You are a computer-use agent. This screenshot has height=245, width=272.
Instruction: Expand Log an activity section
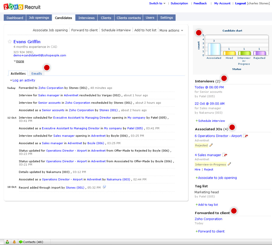click(23, 80)
